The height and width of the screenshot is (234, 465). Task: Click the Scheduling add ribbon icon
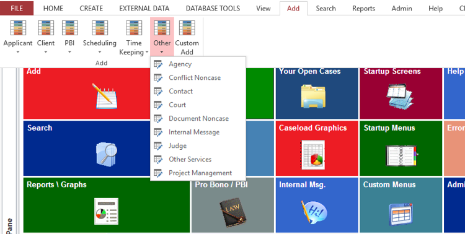tap(100, 28)
